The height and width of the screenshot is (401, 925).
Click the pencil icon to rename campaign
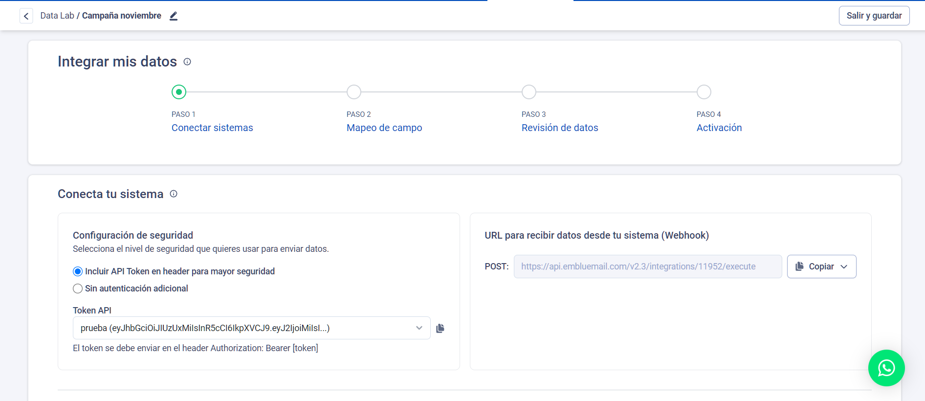click(x=174, y=16)
